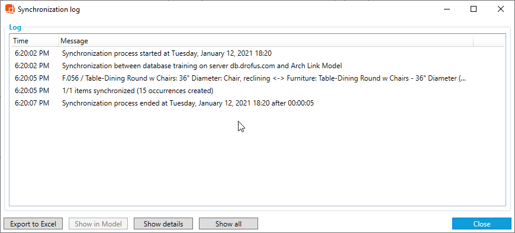The height and width of the screenshot is (233, 515).
Task: Click the 'Synchronization log' window title text
Action: (x=49, y=9)
